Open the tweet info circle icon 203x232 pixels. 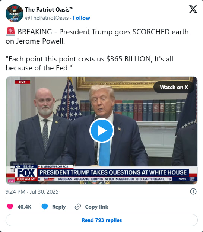[x=193, y=191]
